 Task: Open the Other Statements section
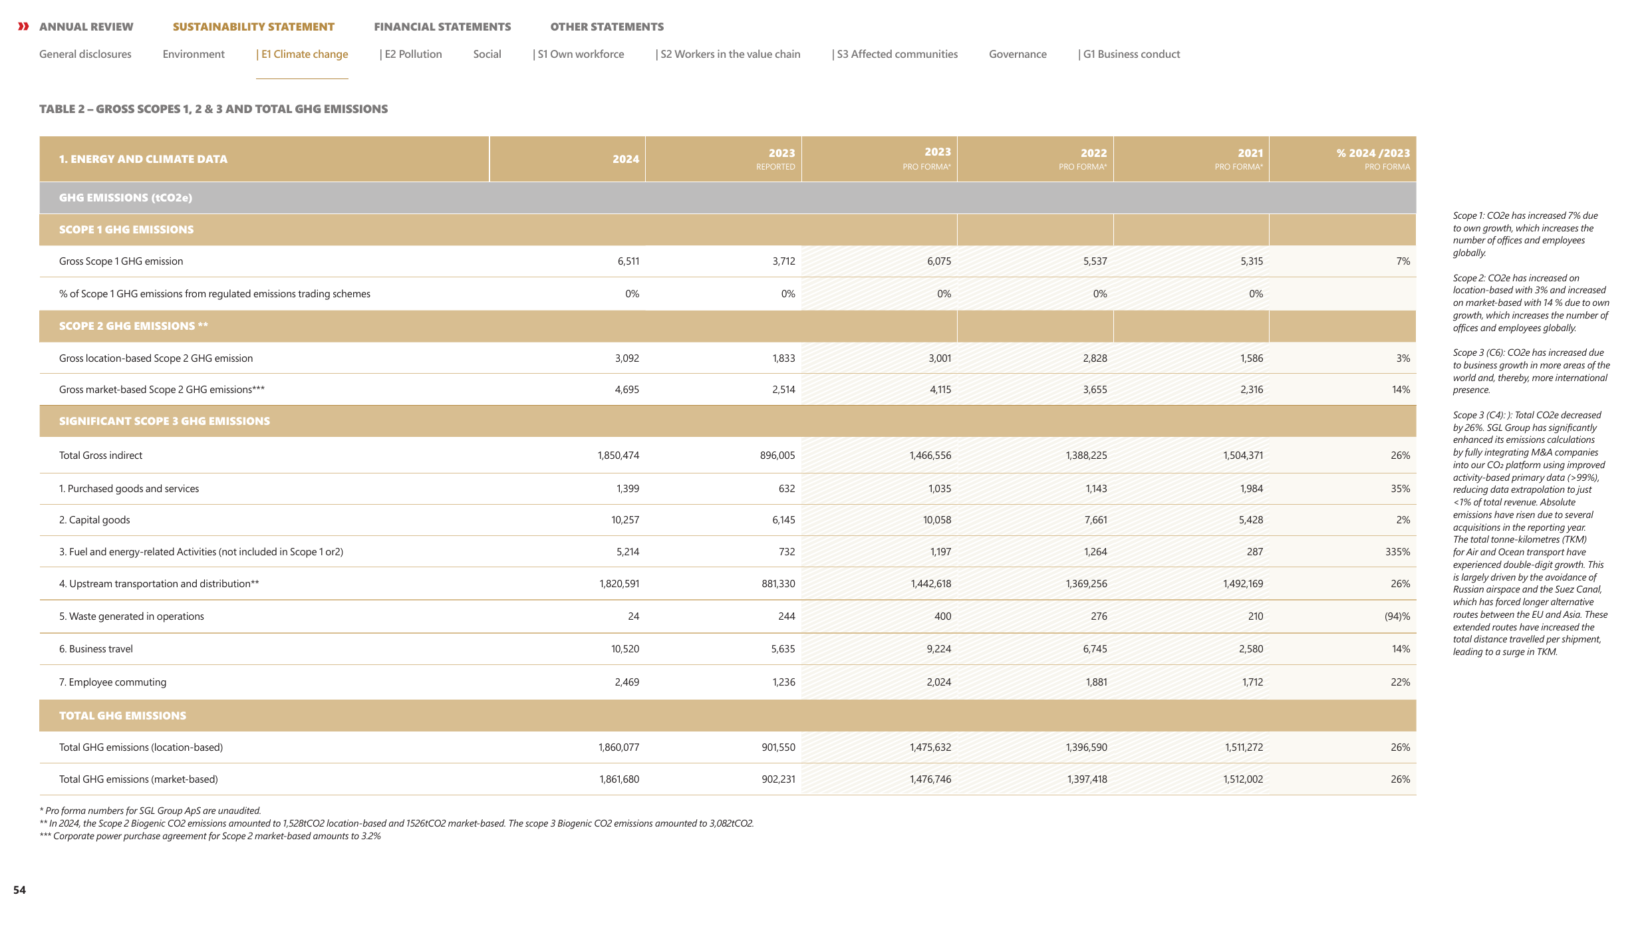(607, 27)
